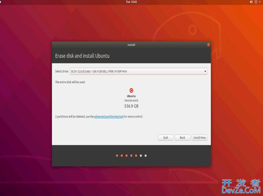Close the Install window

coord(209,45)
